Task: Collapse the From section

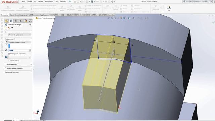Action: [x=31, y=32]
